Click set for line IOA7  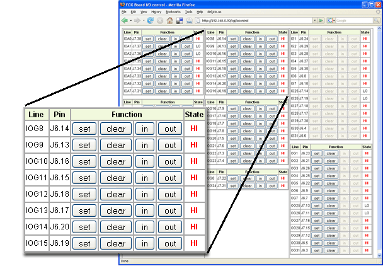[148, 91]
